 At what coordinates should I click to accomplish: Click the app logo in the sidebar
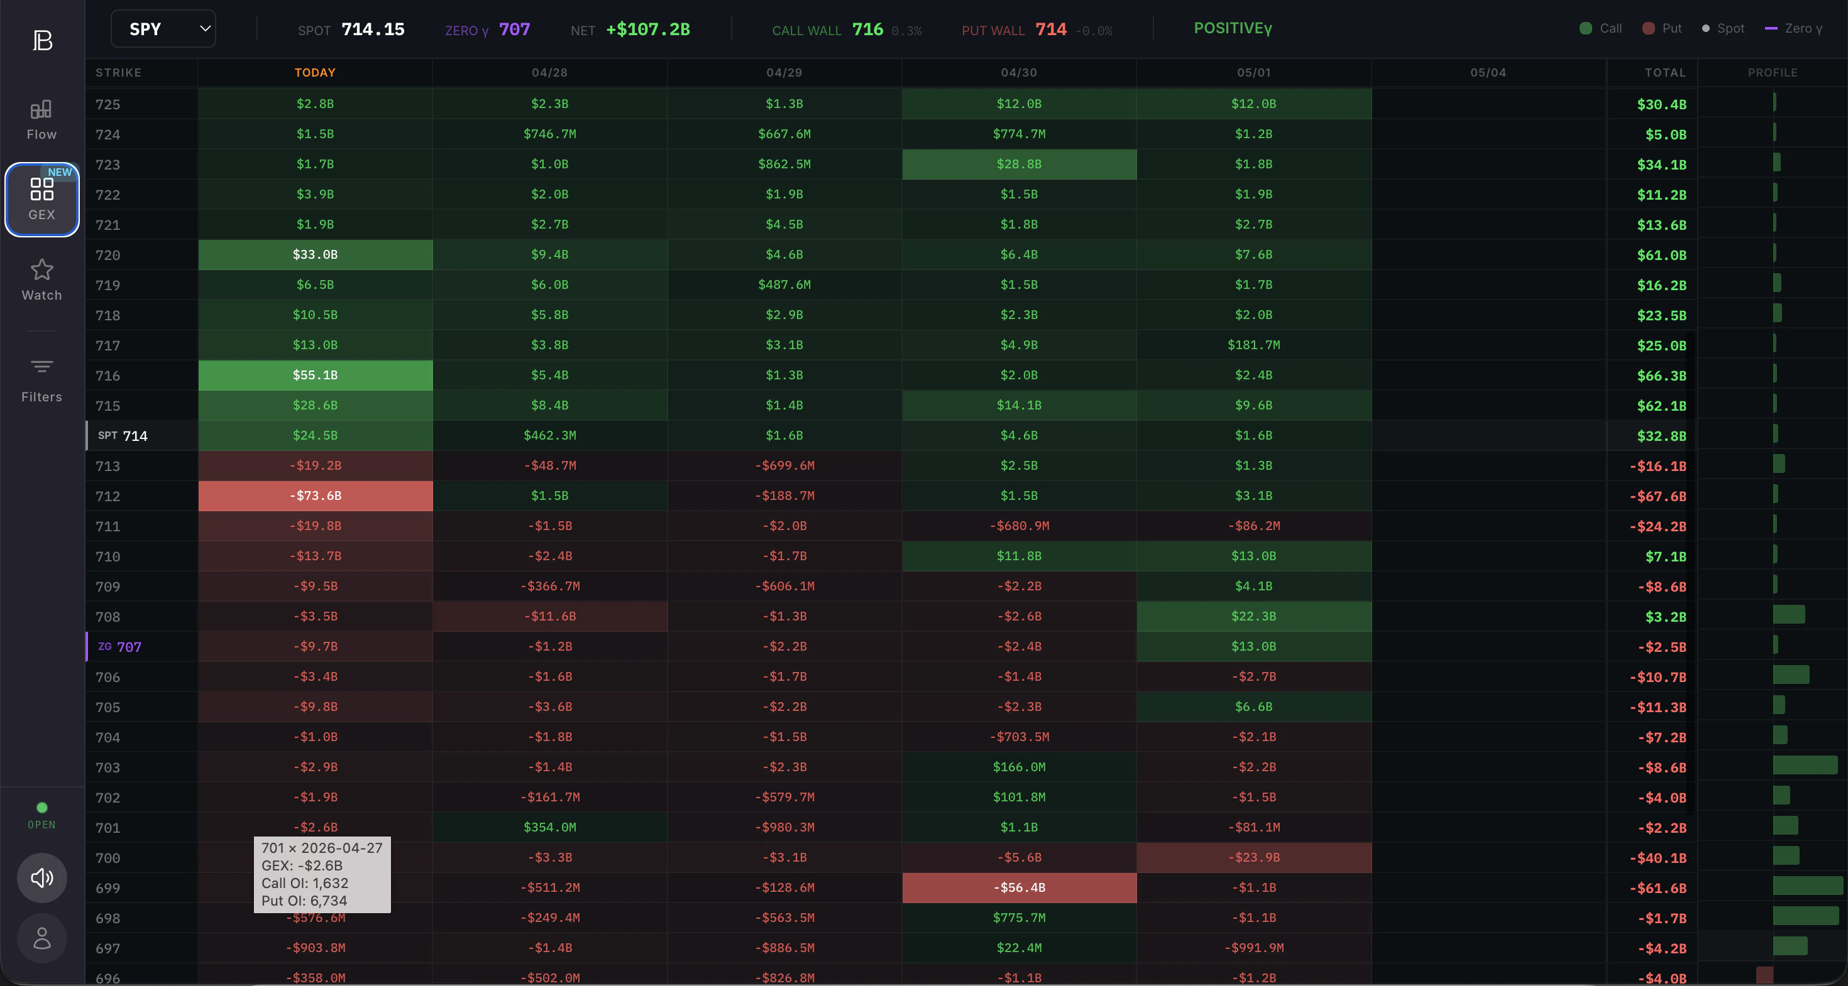tap(42, 41)
